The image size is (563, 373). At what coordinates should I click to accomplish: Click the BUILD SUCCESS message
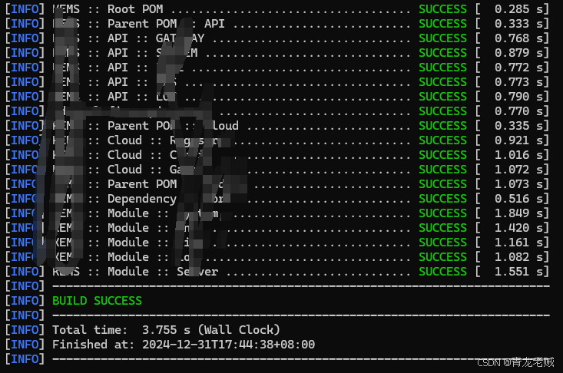pos(97,301)
